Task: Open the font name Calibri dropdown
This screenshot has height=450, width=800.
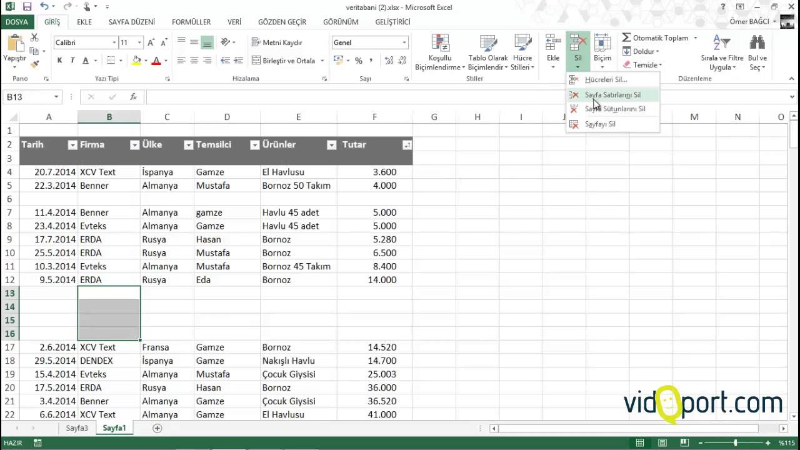Action: [114, 42]
